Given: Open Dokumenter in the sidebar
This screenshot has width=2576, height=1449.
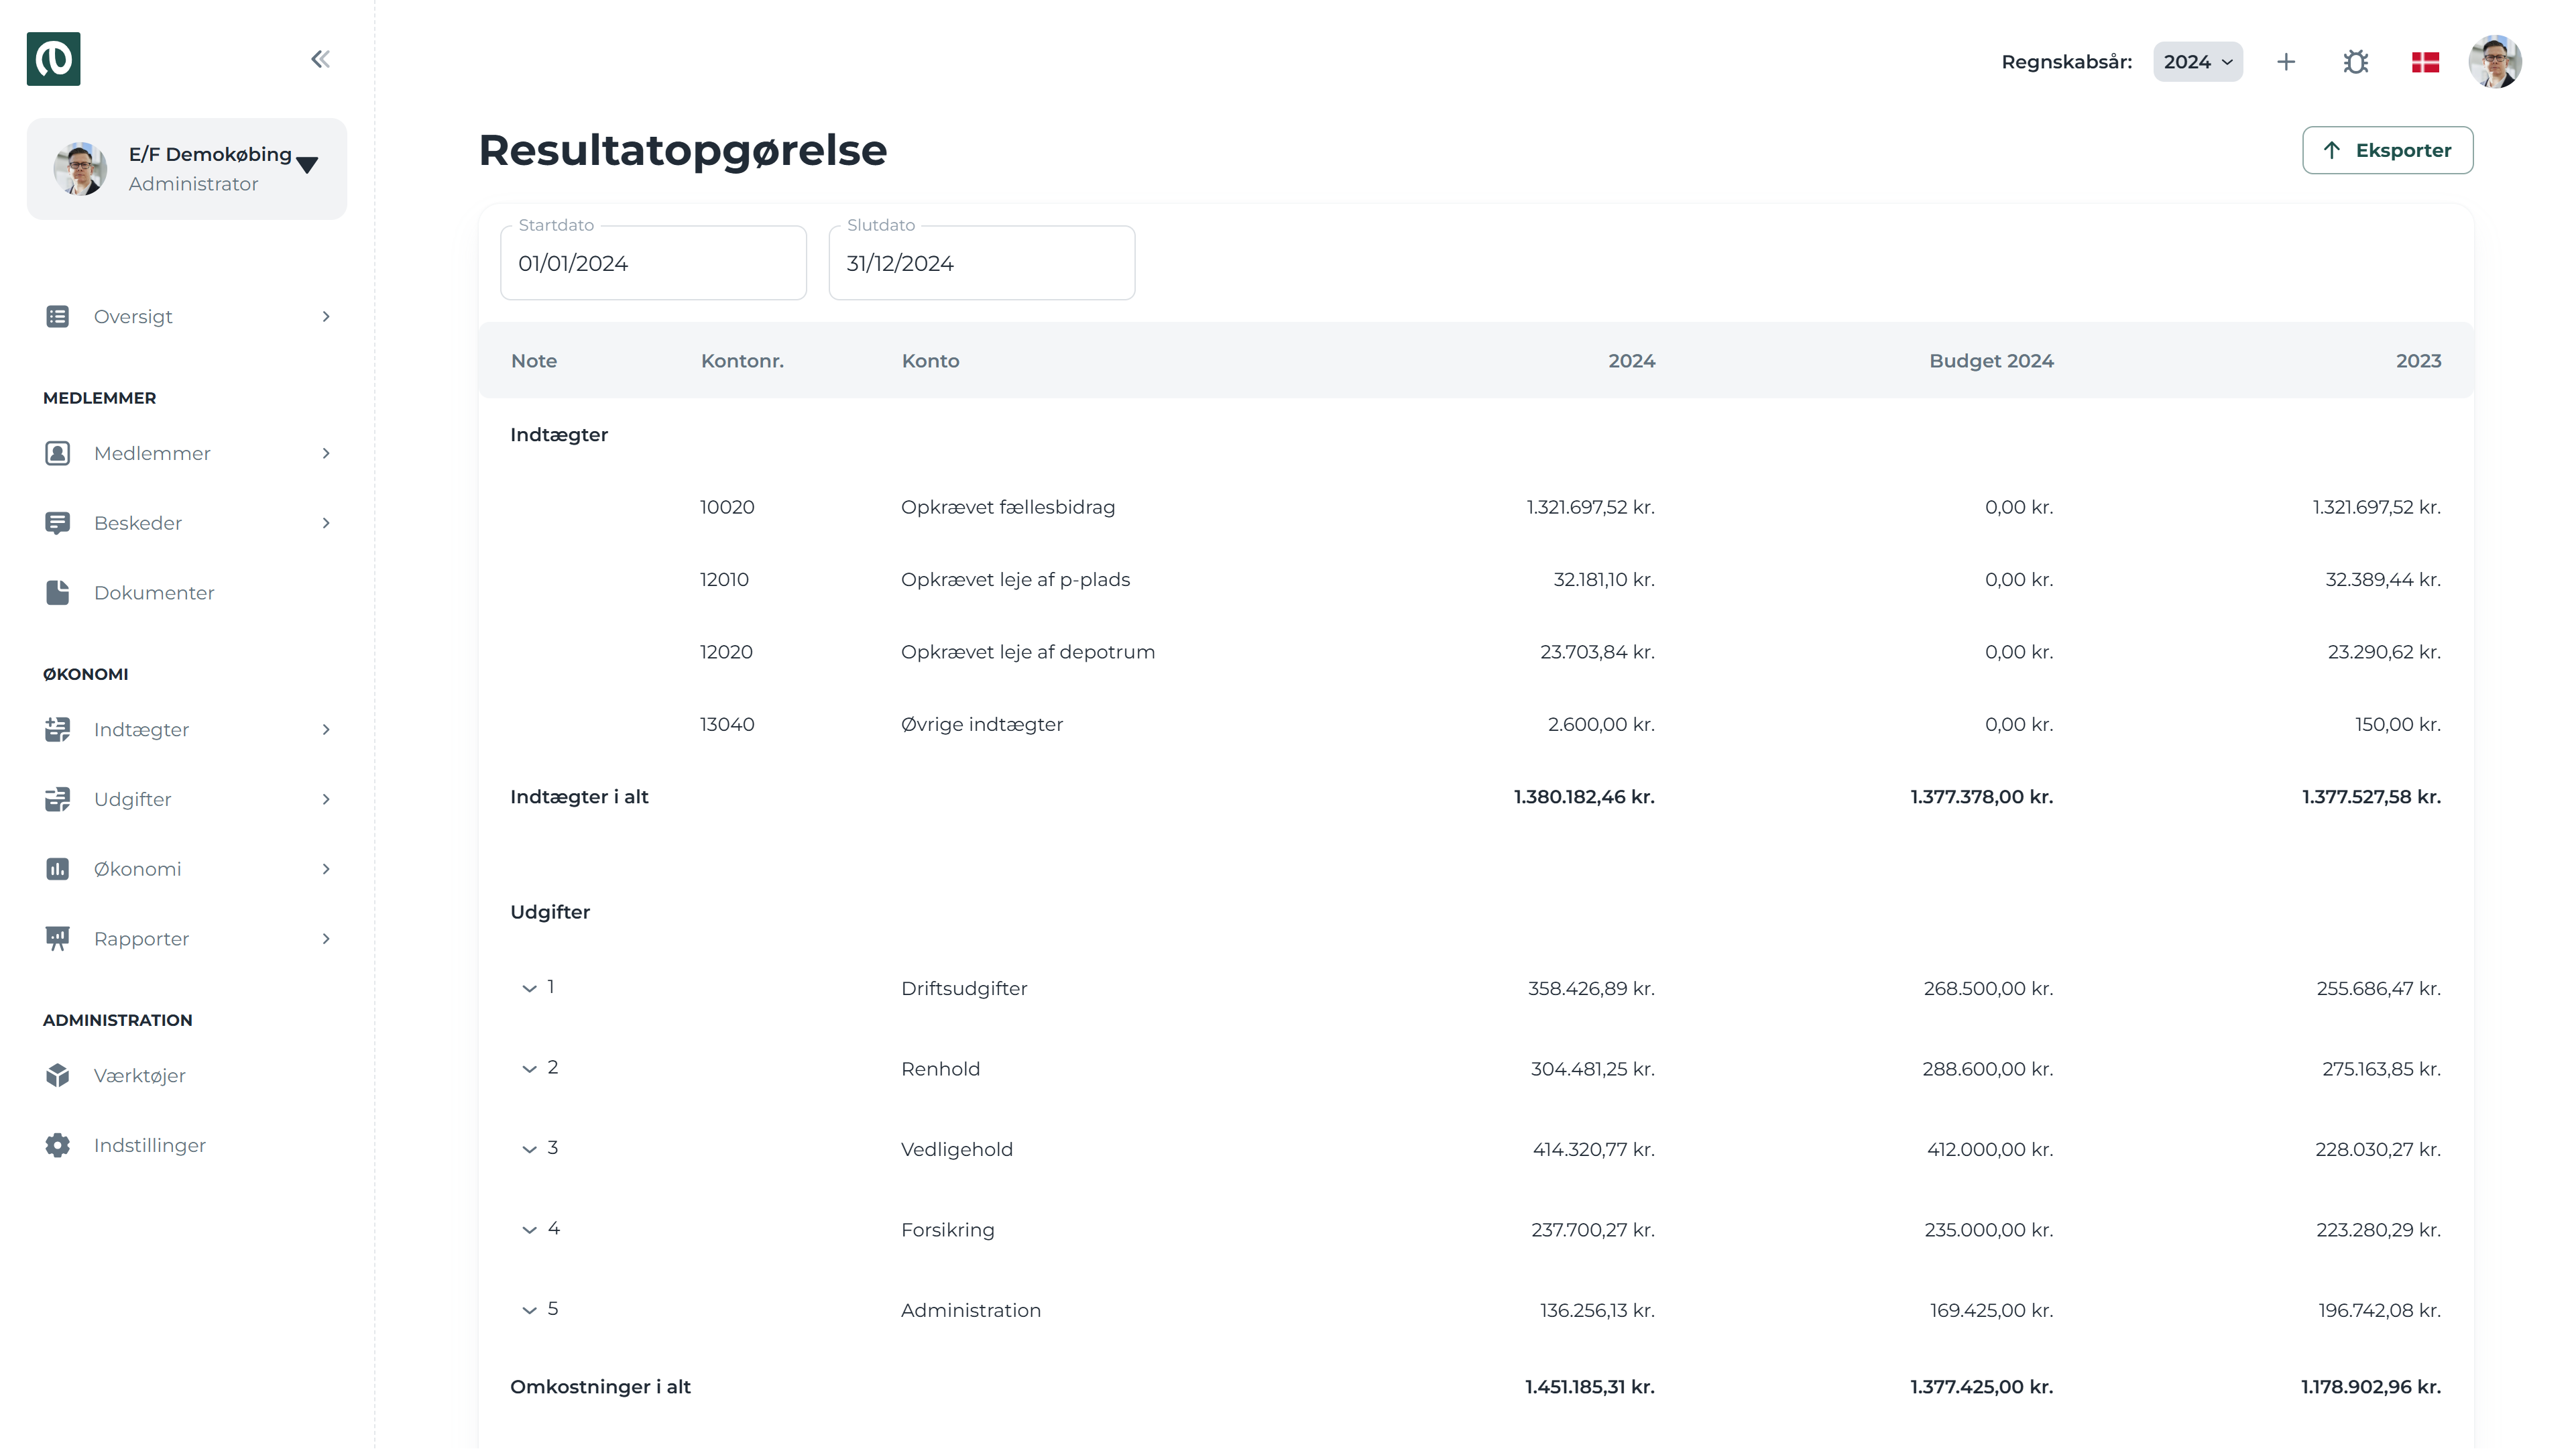Looking at the screenshot, I should click(x=187, y=592).
